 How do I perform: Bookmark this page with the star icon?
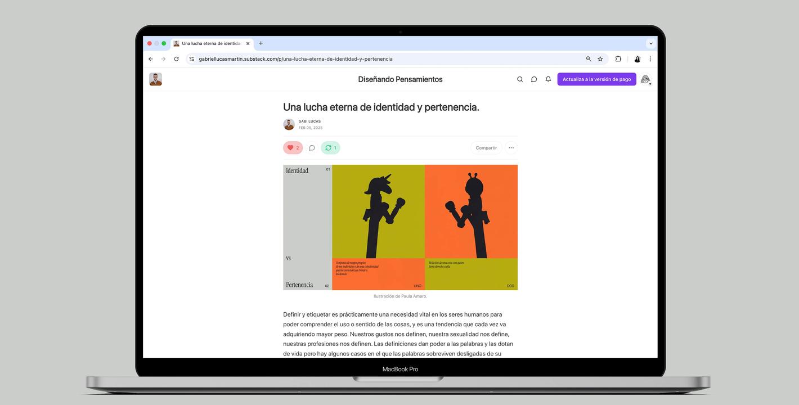coord(600,59)
